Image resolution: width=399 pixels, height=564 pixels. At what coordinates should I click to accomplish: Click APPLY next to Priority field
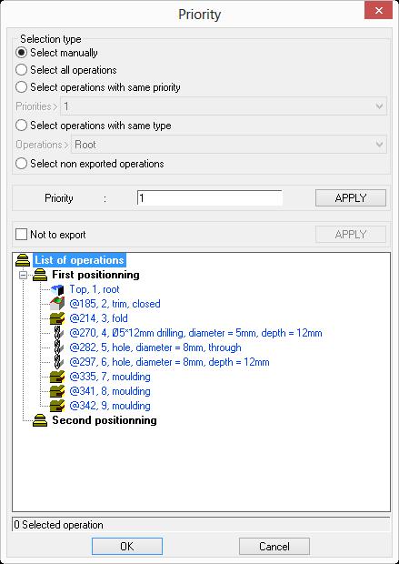351,197
